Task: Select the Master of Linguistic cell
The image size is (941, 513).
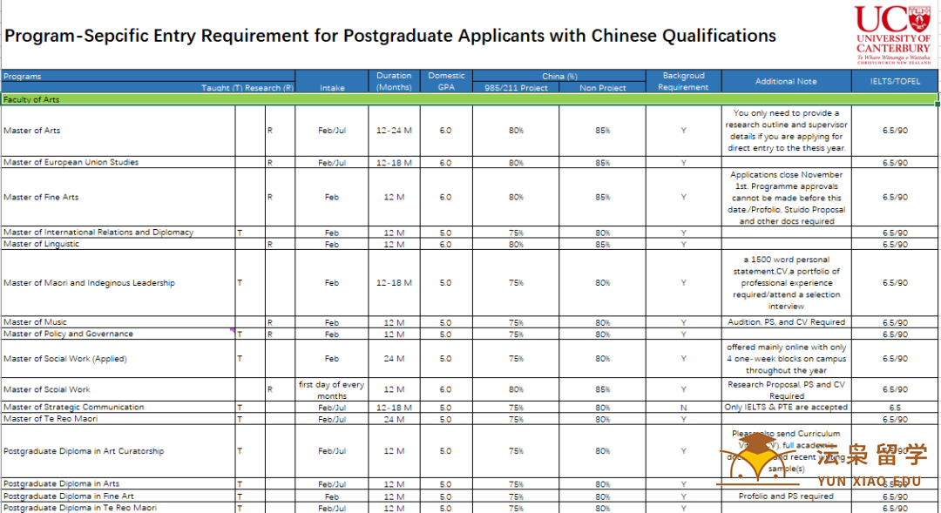Action: point(118,244)
